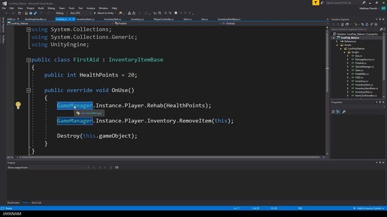
Task: Click the Properties panel wrench icon
Action: coord(344,112)
